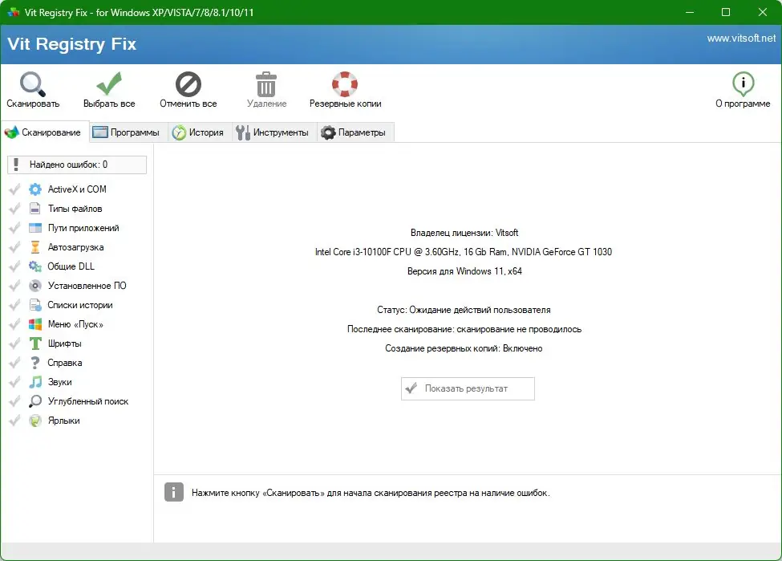Click the Найдено ошибок: 0 counter field
The image size is (782, 561).
click(x=77, y=165)
